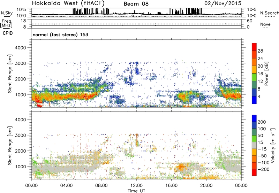Click the date '02/Nov/2015'

click(223, 3)
